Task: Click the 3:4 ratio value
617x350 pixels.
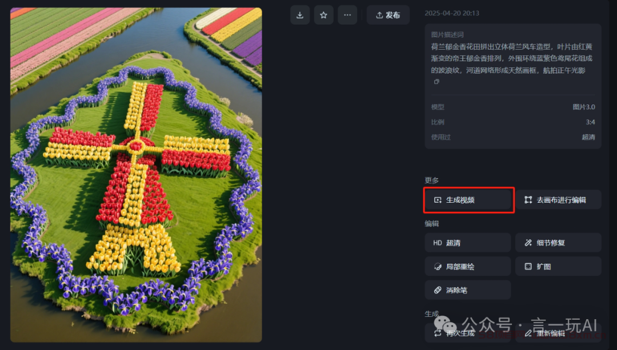Action: coord(590,122)
